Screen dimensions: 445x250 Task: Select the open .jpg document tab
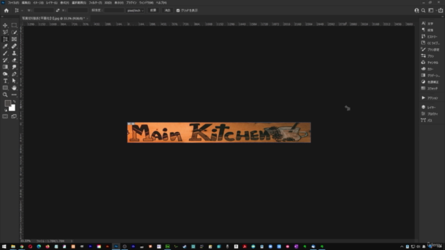[x=54, y=18]
